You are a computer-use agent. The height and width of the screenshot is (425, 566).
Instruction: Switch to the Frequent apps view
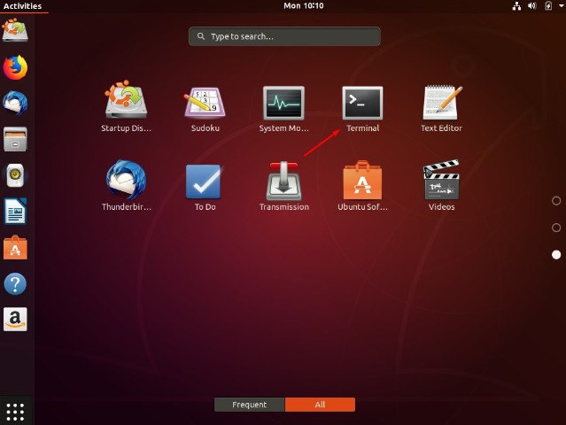(249, 405)
